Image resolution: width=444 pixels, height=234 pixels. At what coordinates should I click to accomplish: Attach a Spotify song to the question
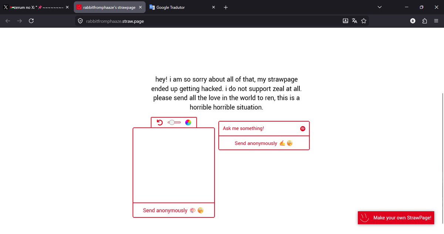click(x=303, y=129)
